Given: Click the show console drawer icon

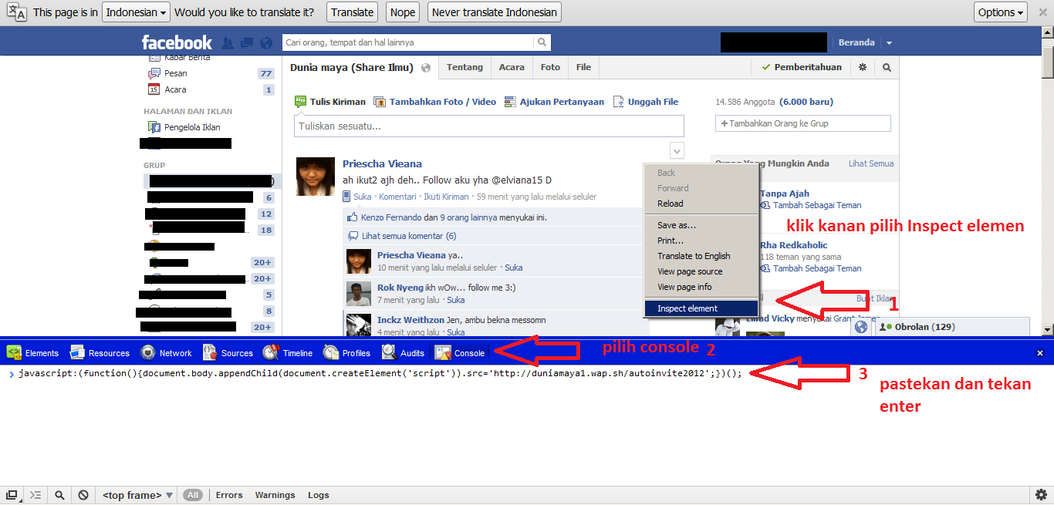Looking at the screenshot, I should click(35, 495).
